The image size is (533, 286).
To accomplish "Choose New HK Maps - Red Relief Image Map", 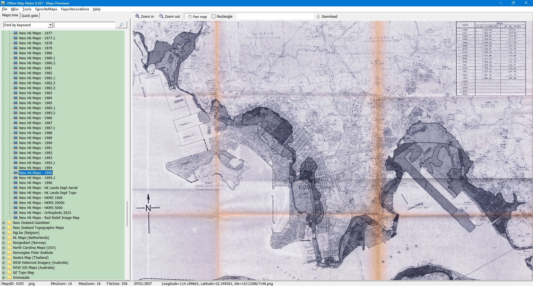I will (49, 218).
